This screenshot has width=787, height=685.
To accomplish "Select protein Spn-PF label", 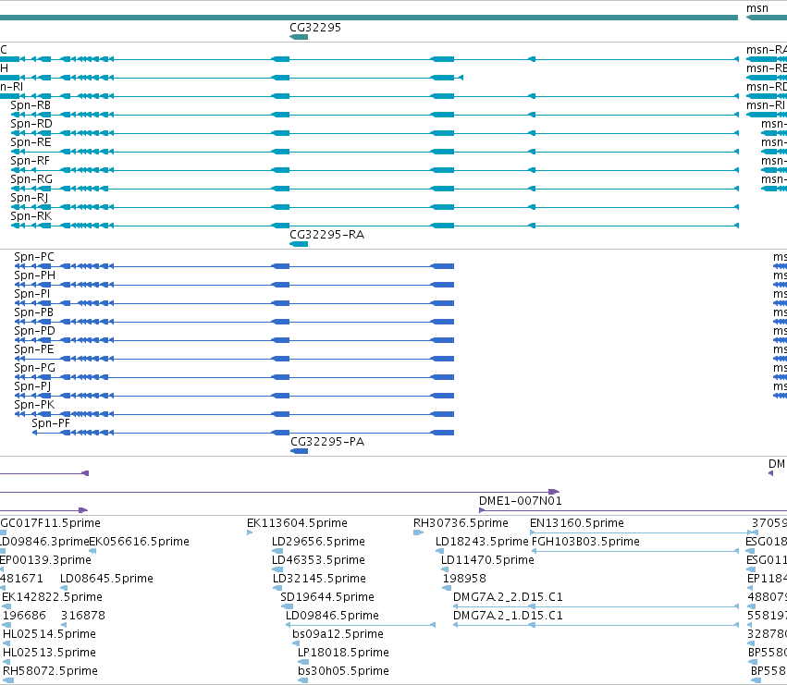I will [51, 423].
